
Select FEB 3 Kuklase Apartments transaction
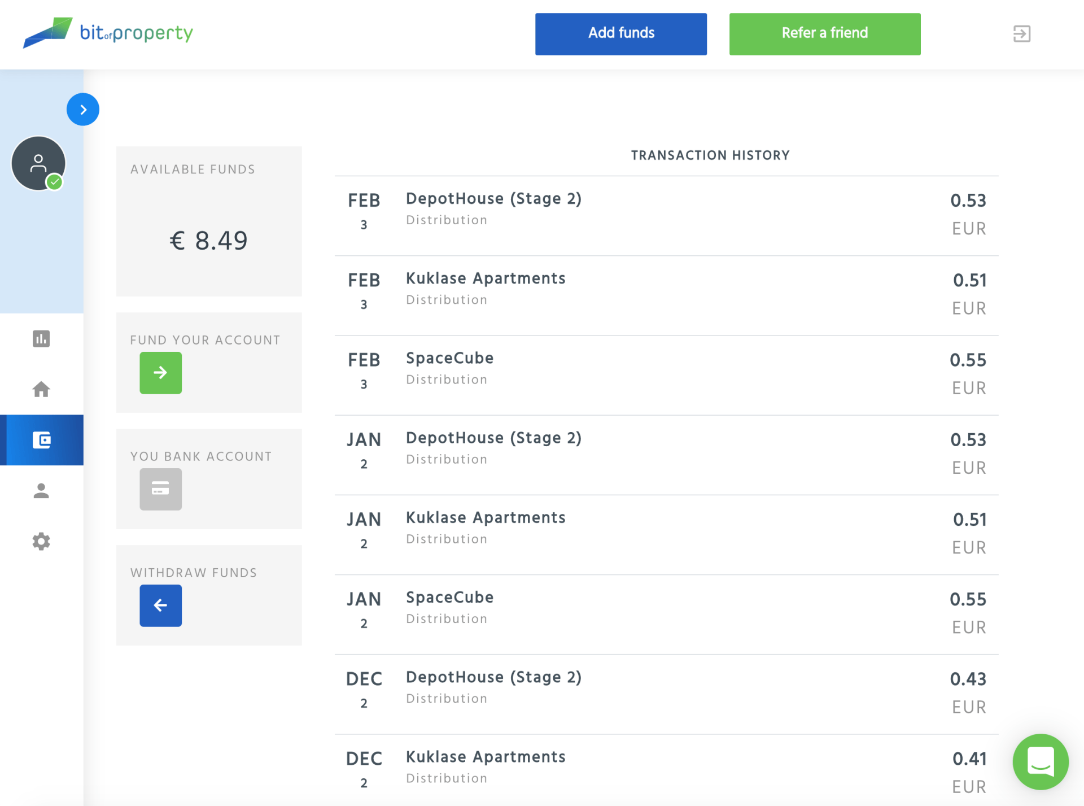point(666,295)
